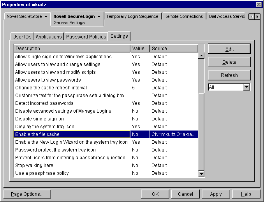
Task: Select 'Enable the New Login Wizard' row
Action: tap(106, 142)
